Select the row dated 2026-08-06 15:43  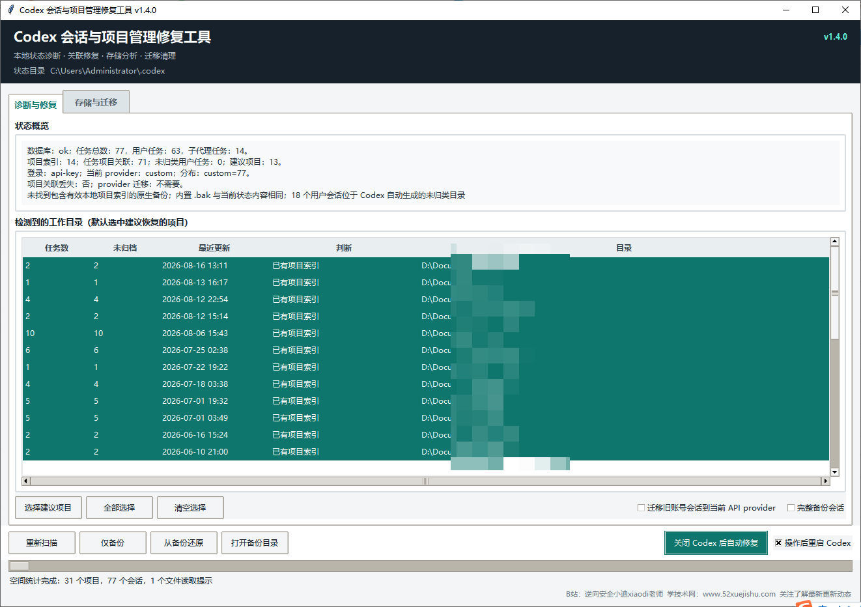point(426,333)
